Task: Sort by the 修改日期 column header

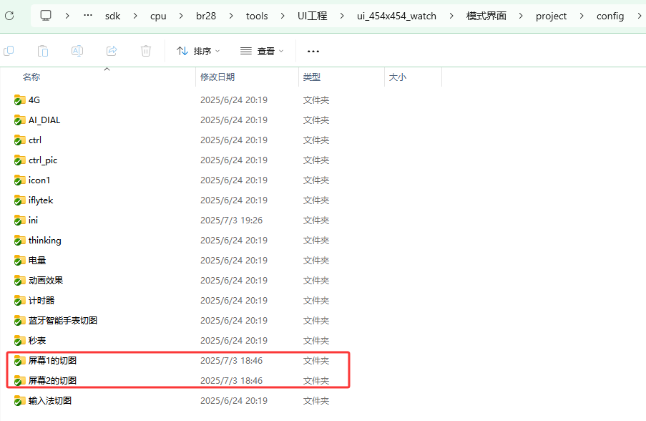Action: click(x=217, y=77)
